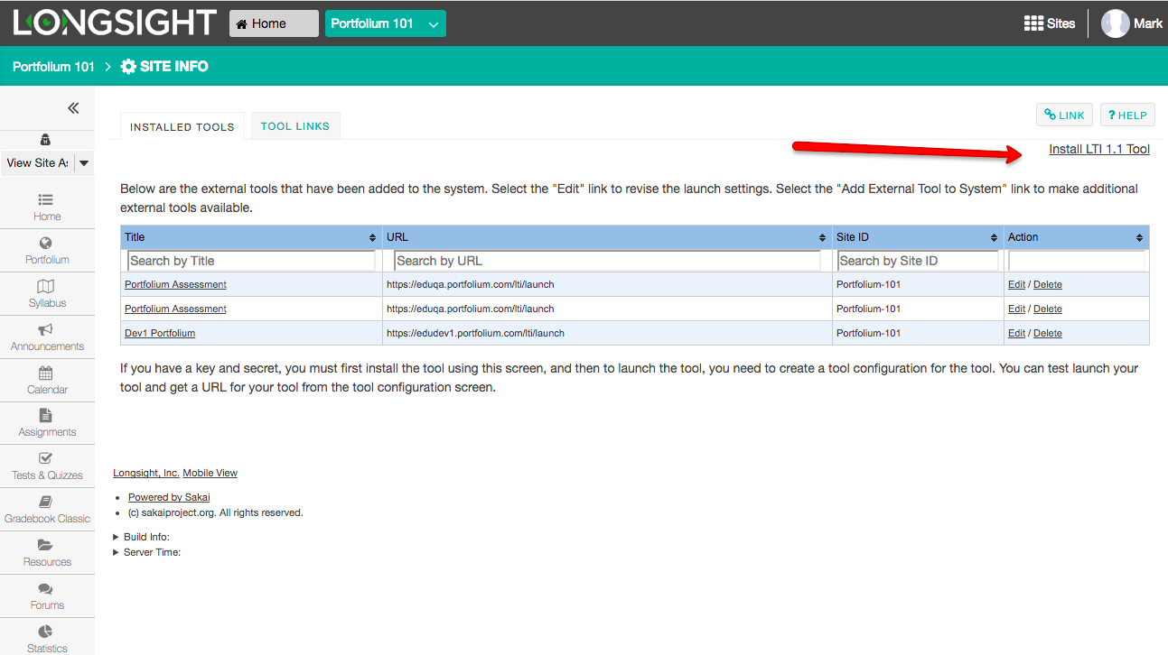Image resolution: width=1168 pixels, height=655 pixels.
Task: Select the Site ID cell in Dev1 Portfolium row
Action: click(x=918, y=333)
